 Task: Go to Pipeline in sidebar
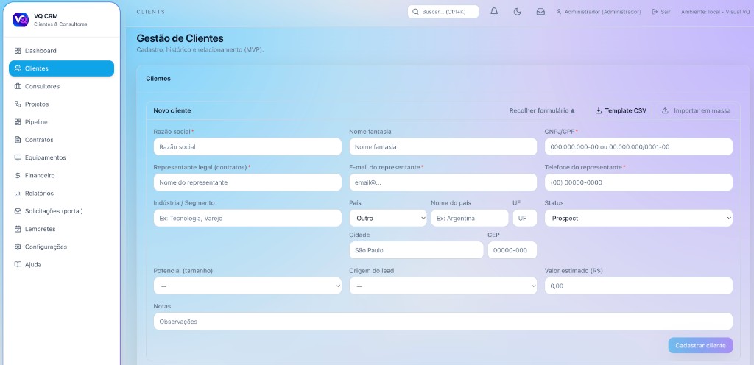tap(36, 122)
